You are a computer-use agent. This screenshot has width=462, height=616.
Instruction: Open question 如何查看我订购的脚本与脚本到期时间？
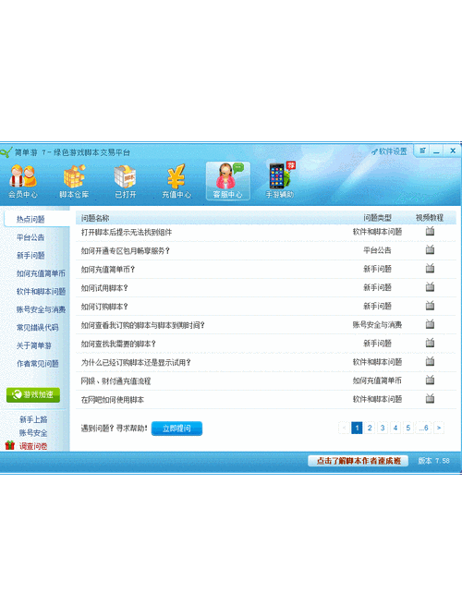[142, 325]
